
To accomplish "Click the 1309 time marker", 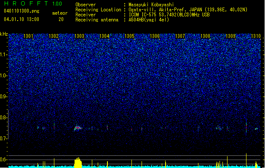I will 231,36.
